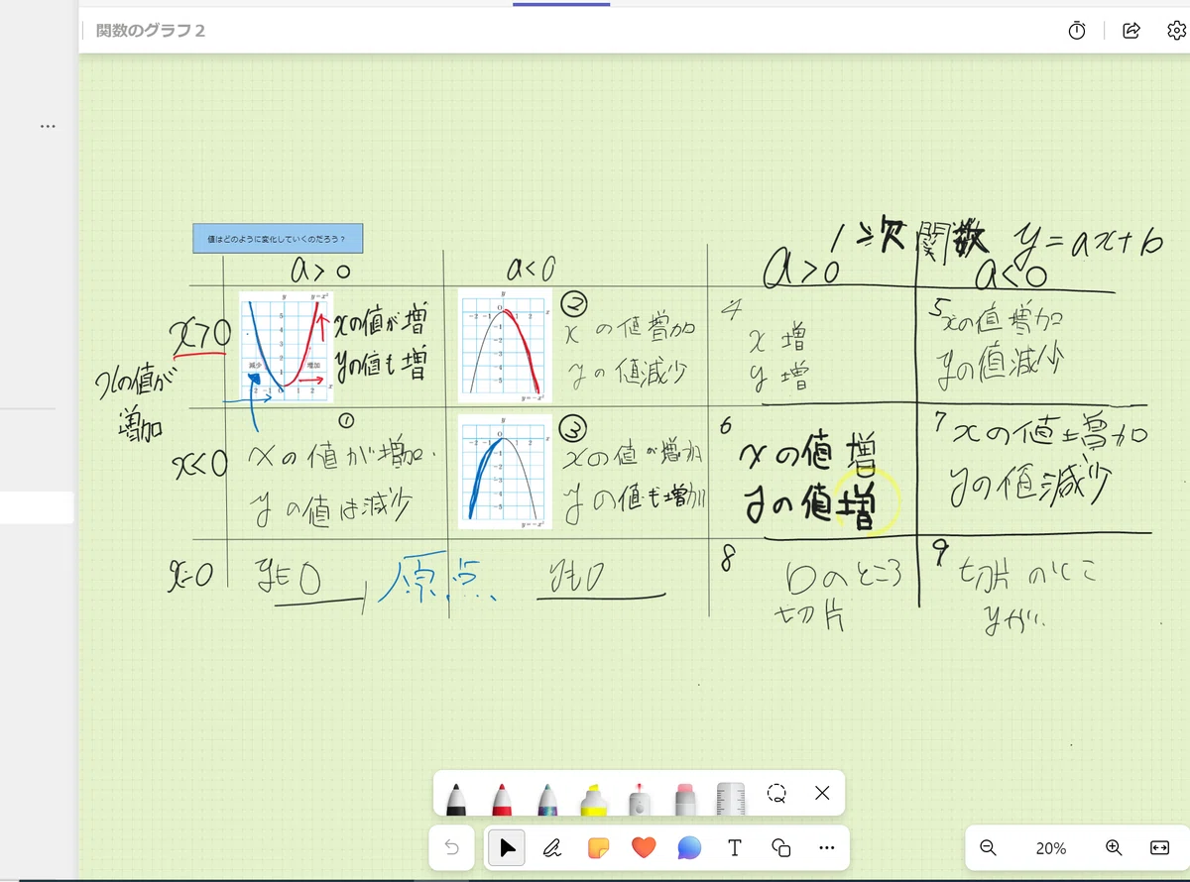
Task: Open whiteboard settings gear
Action: 1177,31
